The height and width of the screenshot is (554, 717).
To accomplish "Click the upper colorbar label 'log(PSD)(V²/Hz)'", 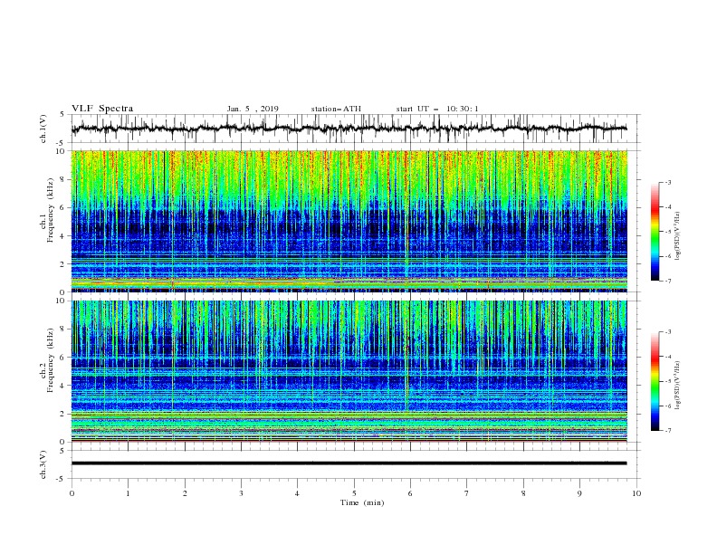I will (x=678, y=236).
